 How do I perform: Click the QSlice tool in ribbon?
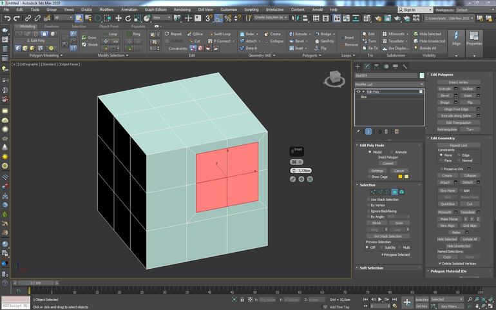tap(195, 34)
